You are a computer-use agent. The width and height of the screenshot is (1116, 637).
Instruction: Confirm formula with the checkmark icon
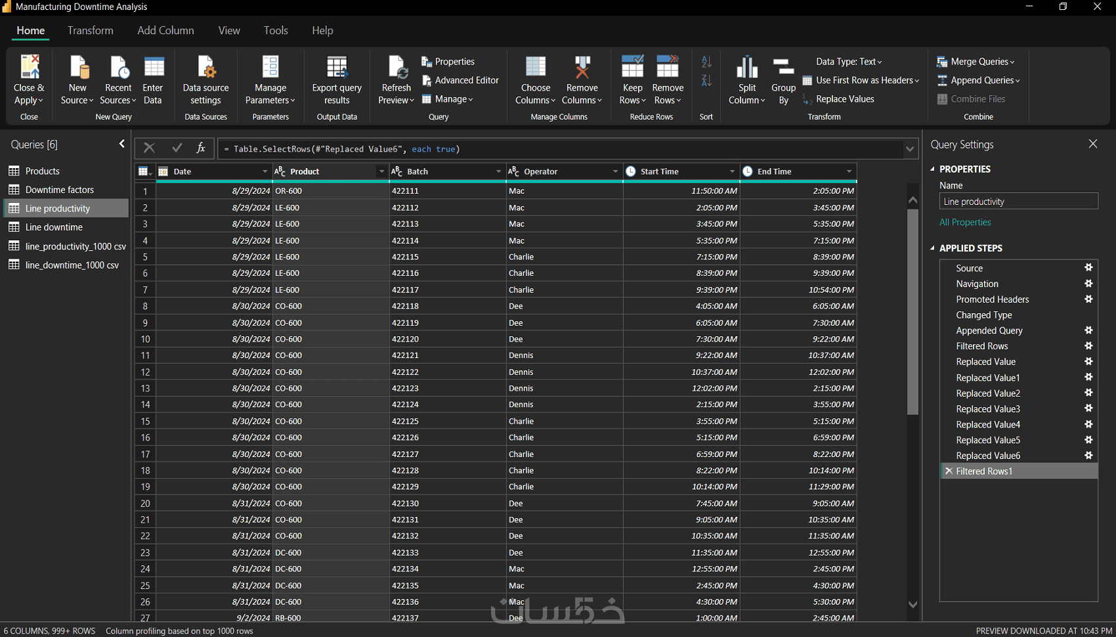tap(177, 148)
